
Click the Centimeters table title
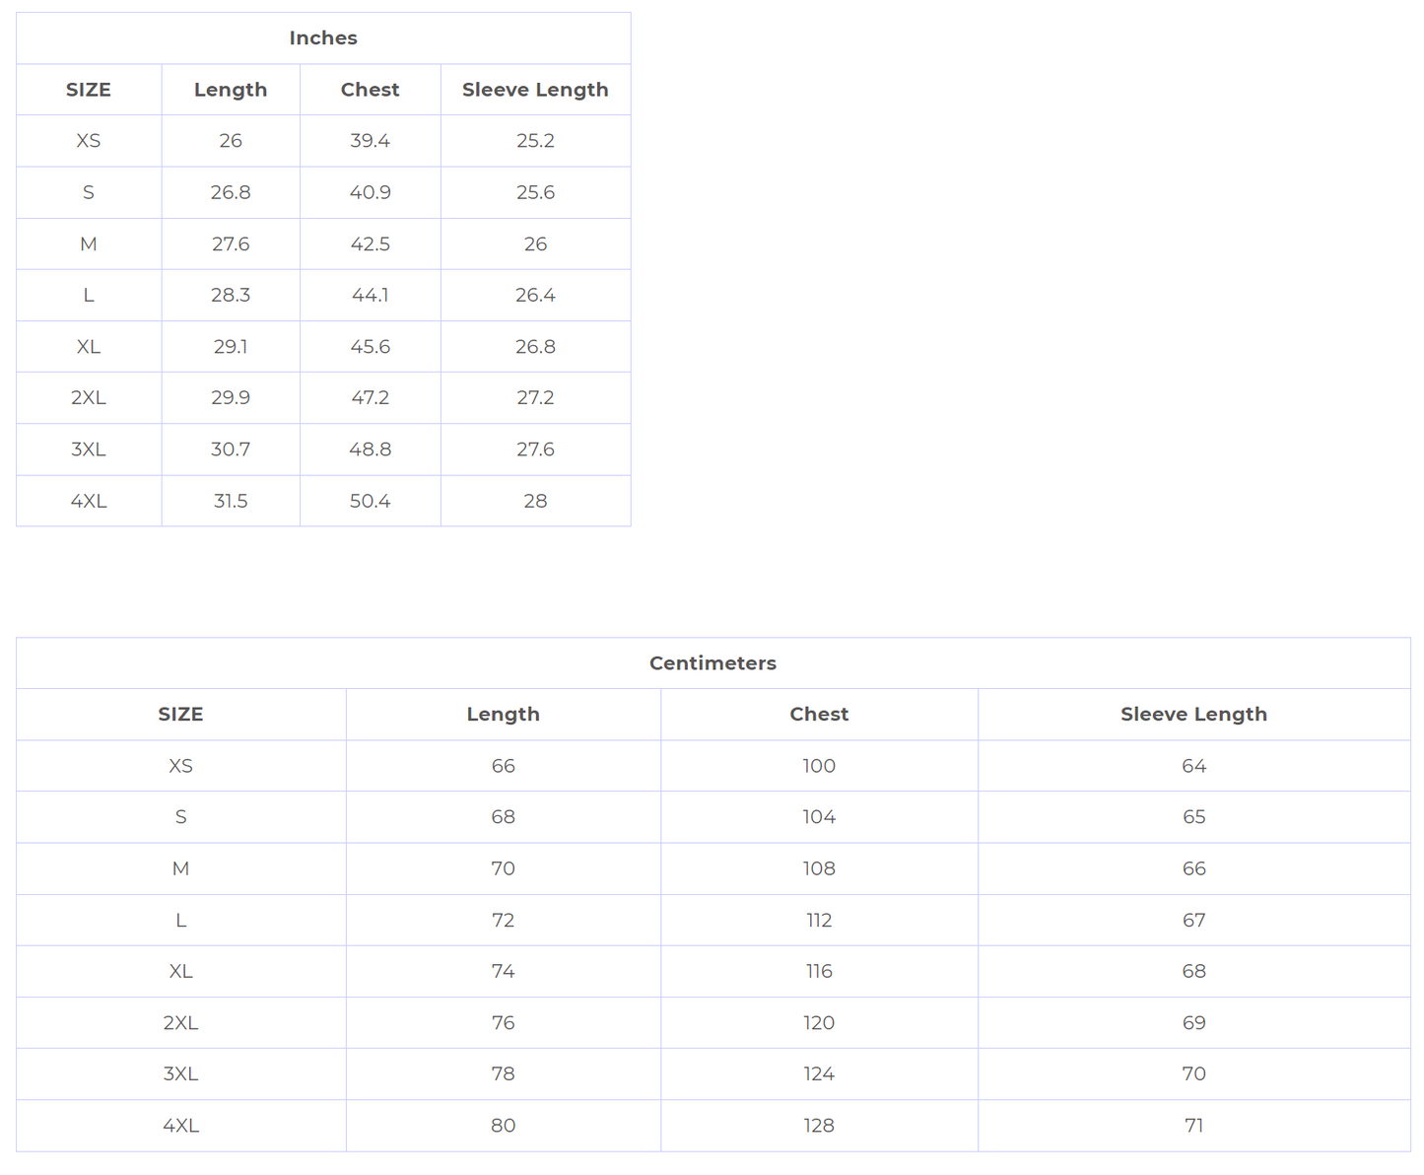pos(712,663)
